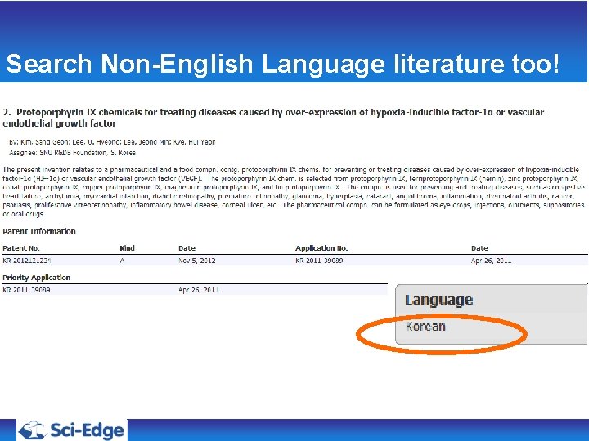
Task: Click the 'Kind' column header
Action: 127,248
